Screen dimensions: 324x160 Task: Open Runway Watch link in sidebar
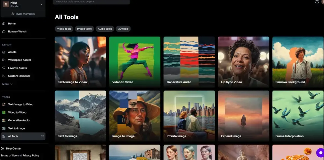pyautogui.click(x=17, y=32)
